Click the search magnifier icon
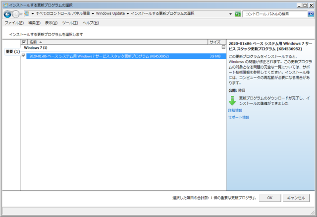 tap(311, 14)
